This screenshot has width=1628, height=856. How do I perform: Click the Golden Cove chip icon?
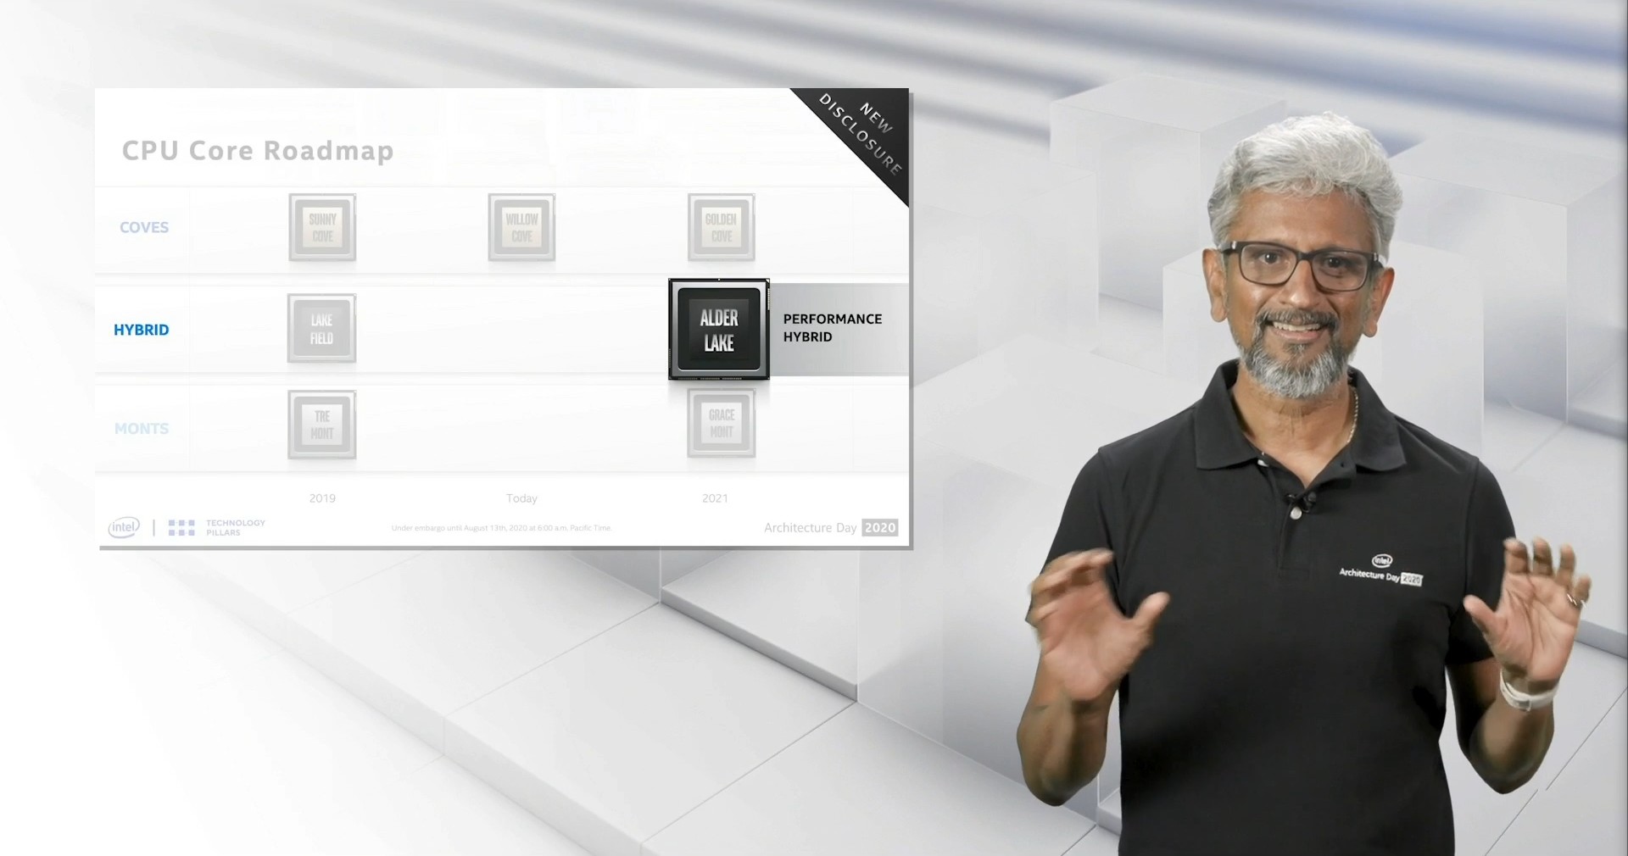coord(722,227)
